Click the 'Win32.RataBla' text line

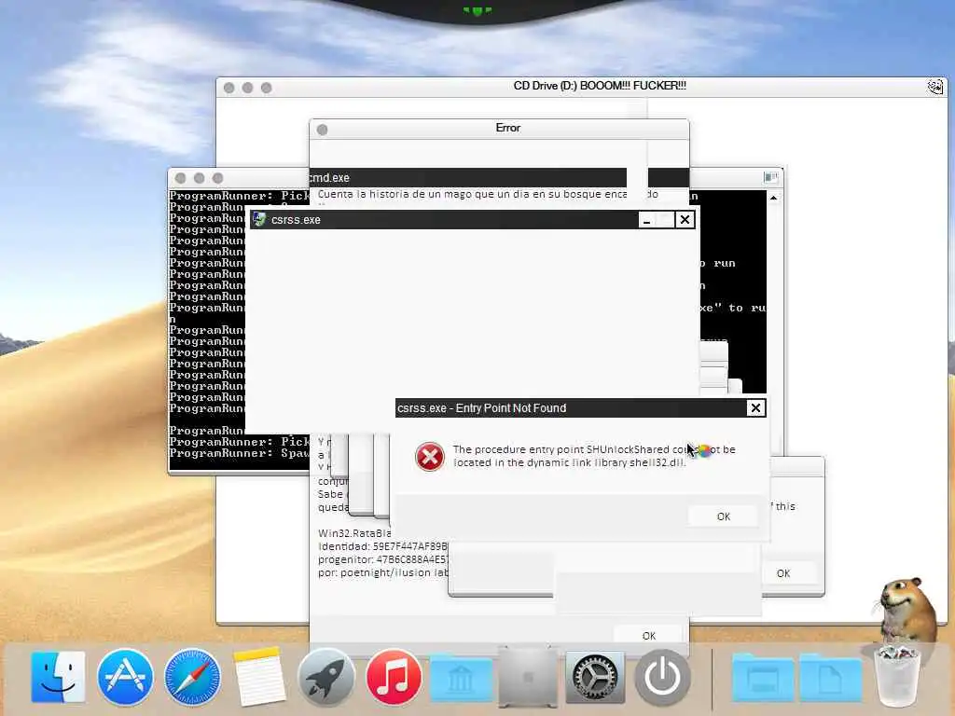(354, 533)
